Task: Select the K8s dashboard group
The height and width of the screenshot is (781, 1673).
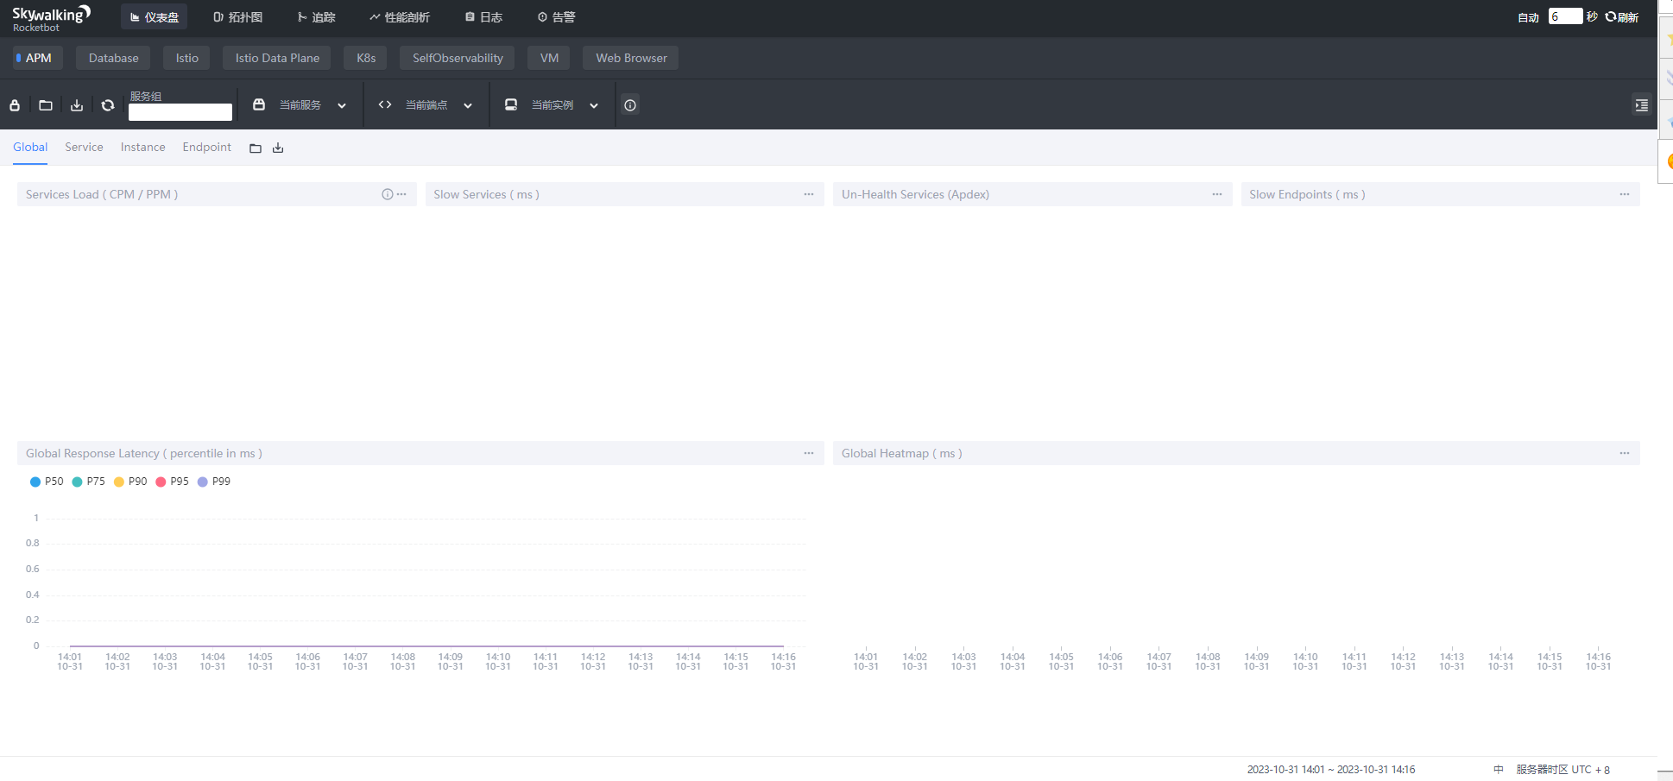Action: pyautogui.click(x=366, y=58)
